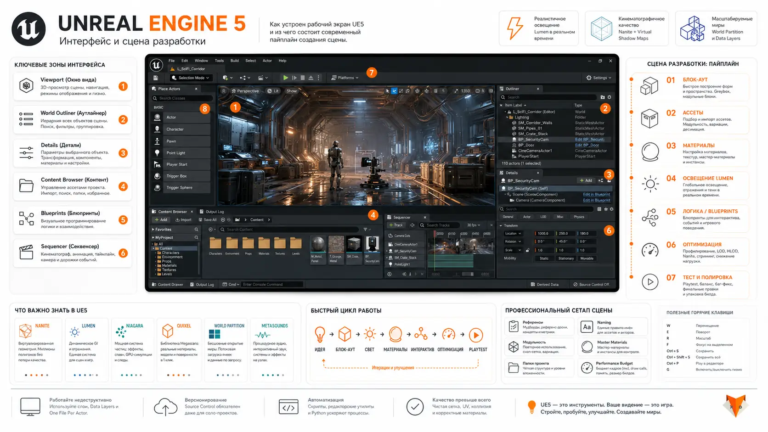Click the Import button in the Content Browser

[183, 220]
